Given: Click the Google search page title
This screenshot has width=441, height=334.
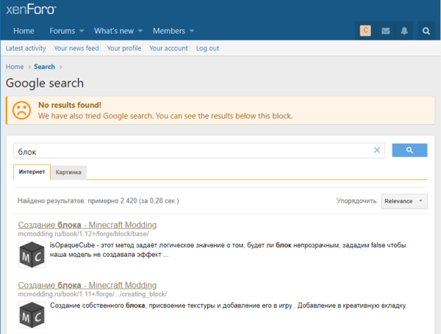Looking at the screenshot, I should coord(45,83).
